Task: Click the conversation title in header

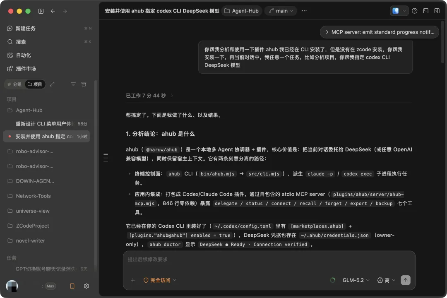Action: tap(162, 11)
